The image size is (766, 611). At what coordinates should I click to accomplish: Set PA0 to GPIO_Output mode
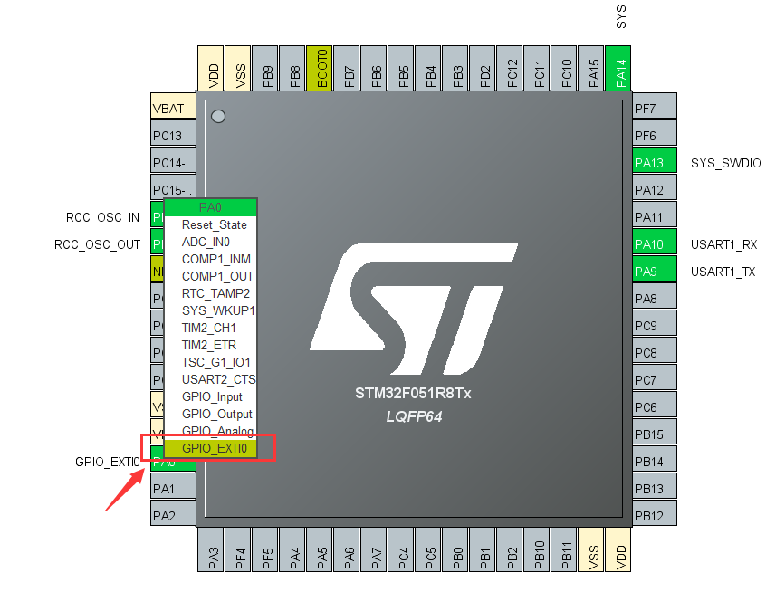click(215, 414)
